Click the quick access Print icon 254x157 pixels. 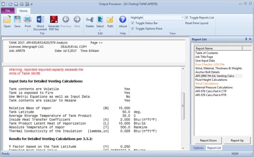[21, 4]
